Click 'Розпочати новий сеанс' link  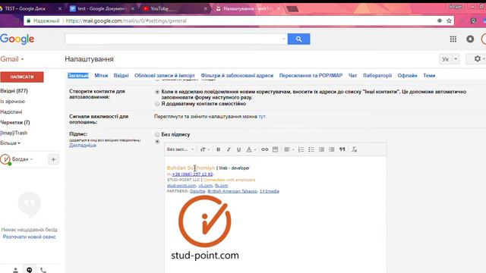(x=30, y=237)
